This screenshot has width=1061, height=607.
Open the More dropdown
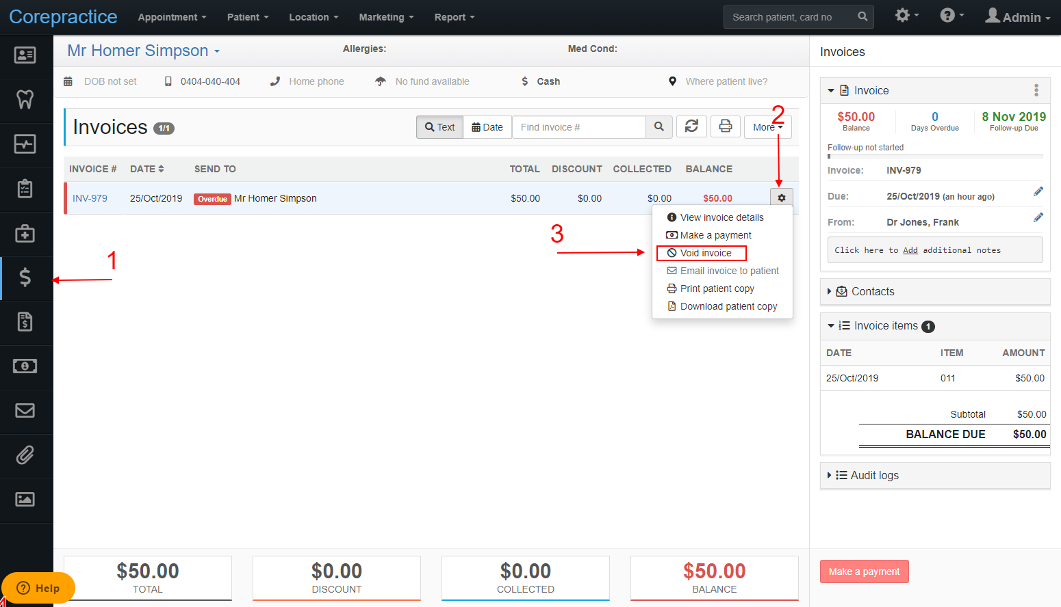(x=767, y=127)
